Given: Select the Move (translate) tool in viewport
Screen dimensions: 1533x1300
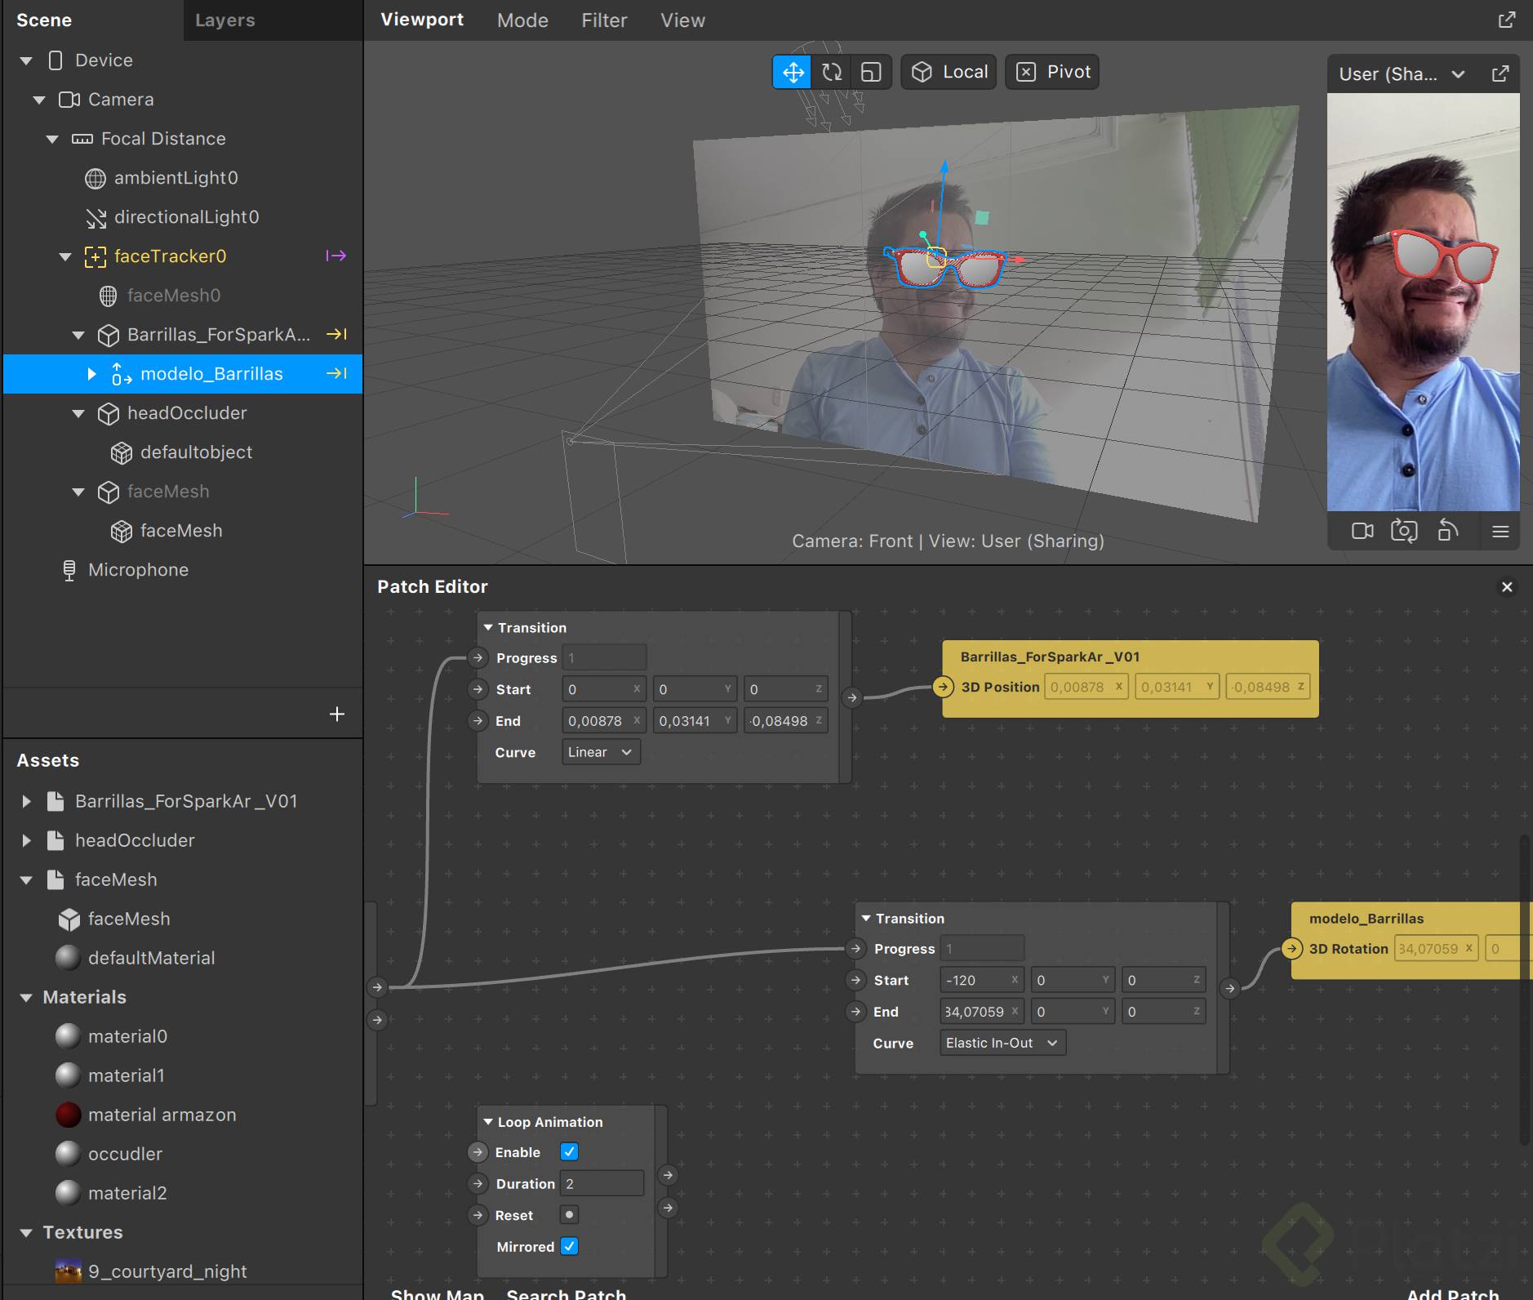Looking at the screenshot, I should pyautogui.click(x=793, y=72).
